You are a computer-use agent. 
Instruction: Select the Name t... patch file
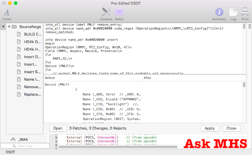pos(31,79)
